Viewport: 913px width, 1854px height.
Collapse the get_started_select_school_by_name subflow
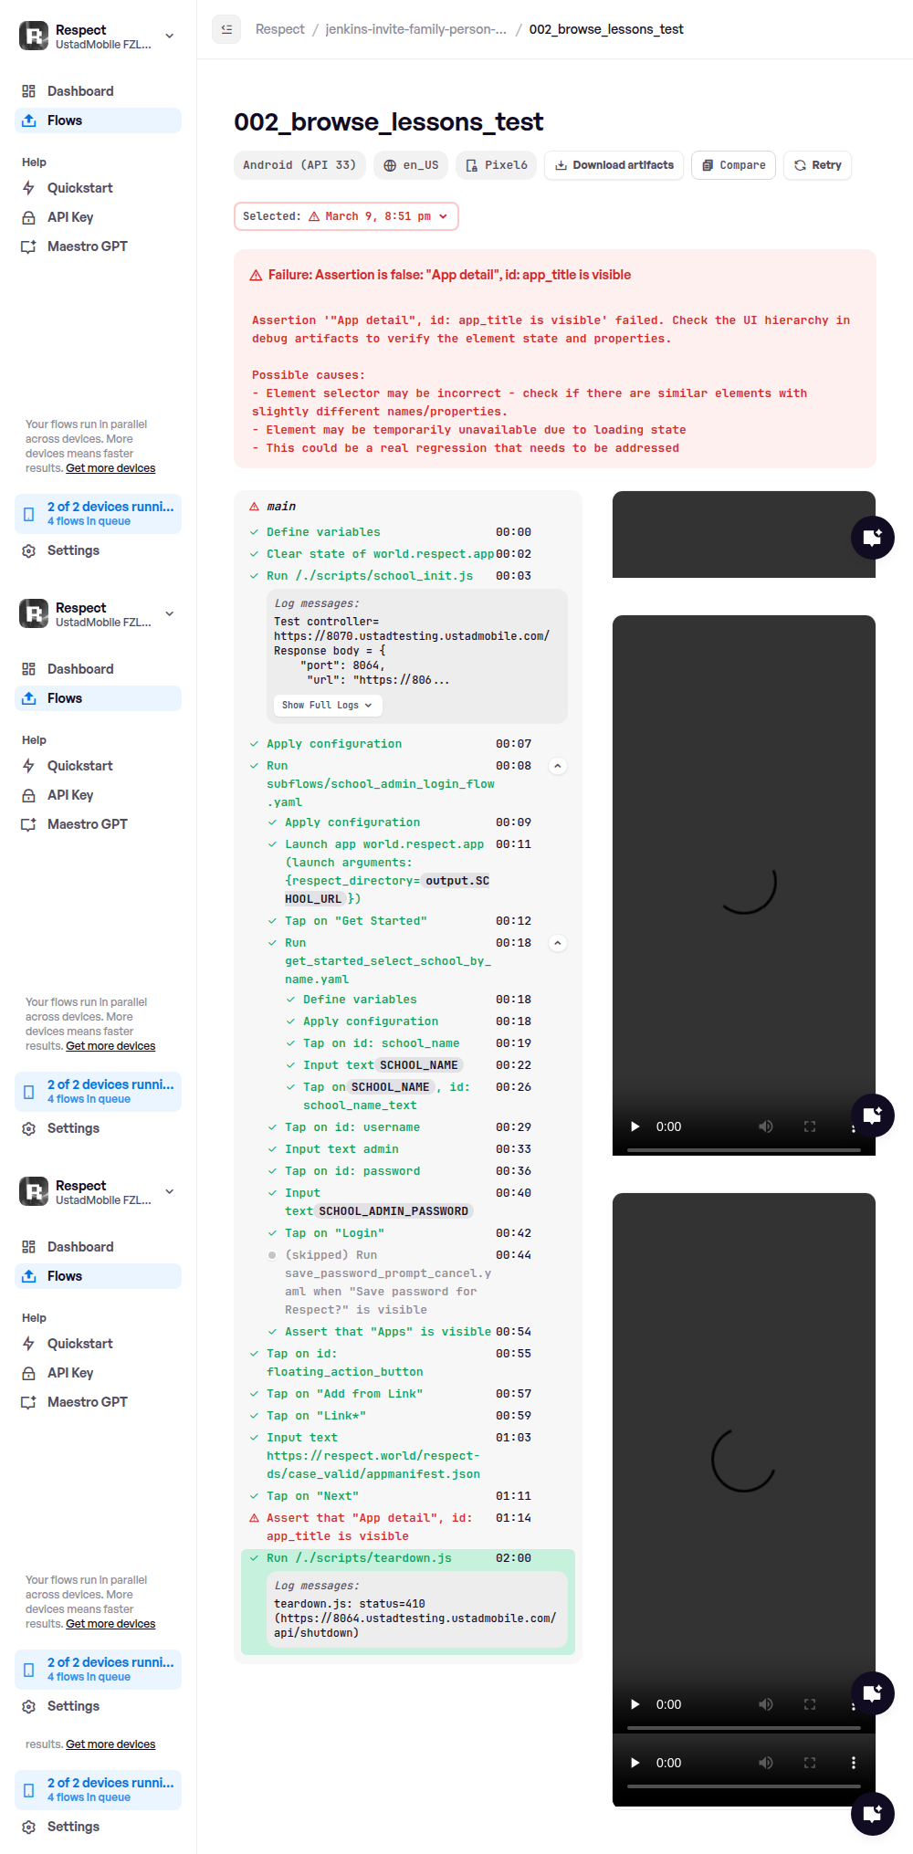(558, 943)
